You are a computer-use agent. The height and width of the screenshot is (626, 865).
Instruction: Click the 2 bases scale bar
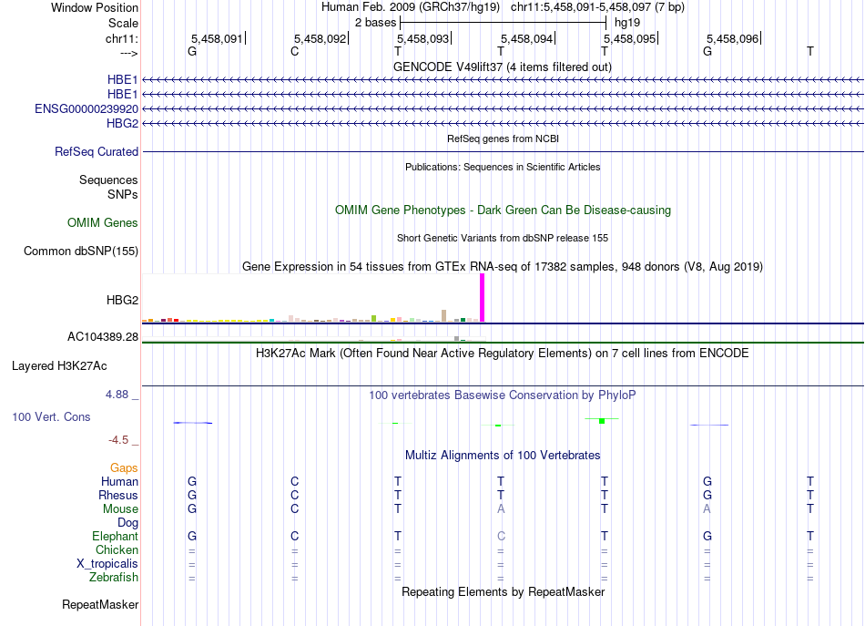pos(504,23)
